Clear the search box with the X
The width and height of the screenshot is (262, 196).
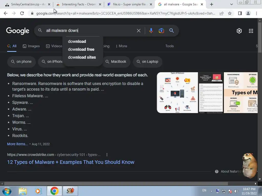pos(138,31)
